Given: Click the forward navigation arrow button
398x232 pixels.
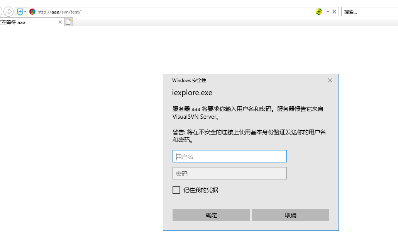Looking at the screenshot, I should (8, 12).
